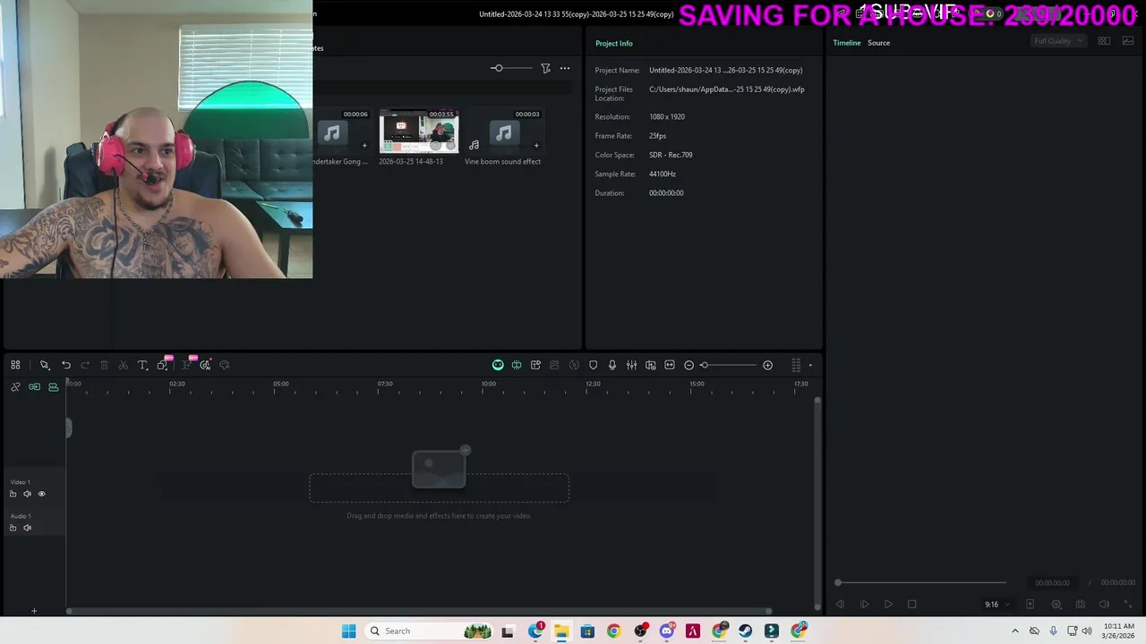Click the zoom-to-fit timeline icon
Image resolution: width=1146 pixels, height=644 pixels.
point(670,365)
